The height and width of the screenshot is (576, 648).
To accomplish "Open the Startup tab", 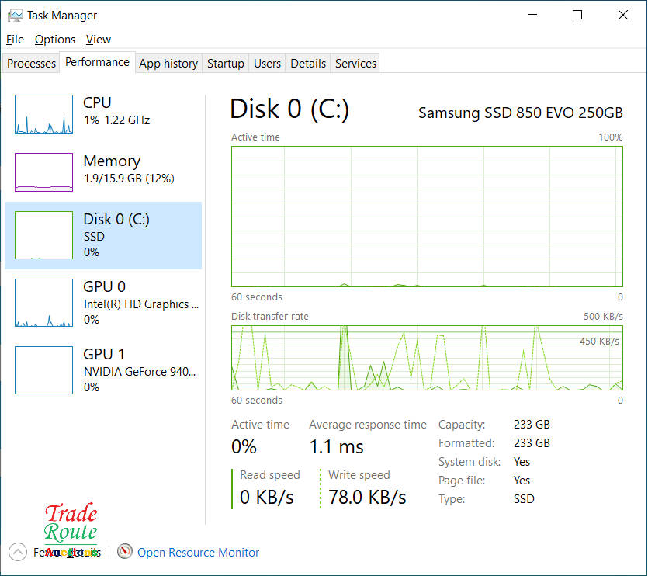I will click(x=226, y=64).
